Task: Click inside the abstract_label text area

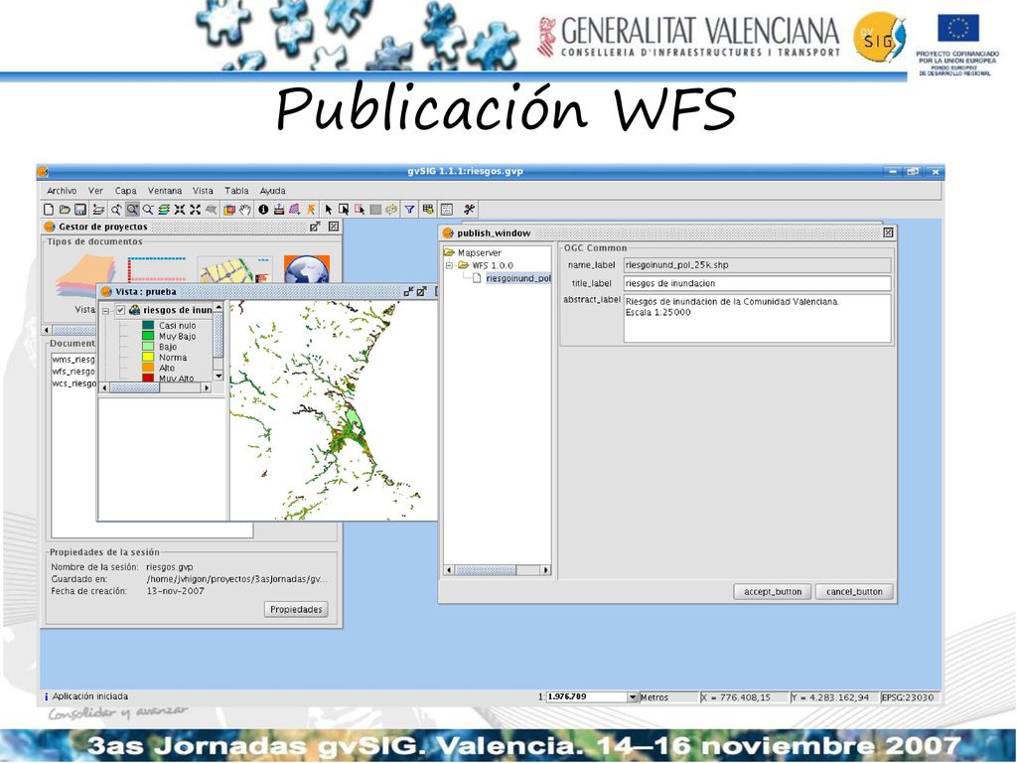Action: click(x=757, y=318)
